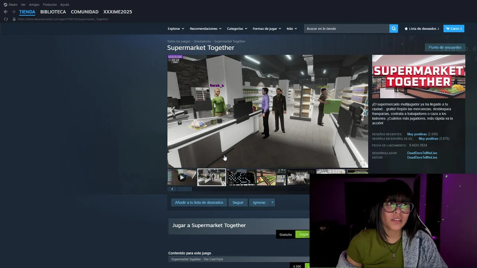This screenshot has height=268, width=477.
Task: Click the Supermarket Together header image
Action: (x=418, y=77)
